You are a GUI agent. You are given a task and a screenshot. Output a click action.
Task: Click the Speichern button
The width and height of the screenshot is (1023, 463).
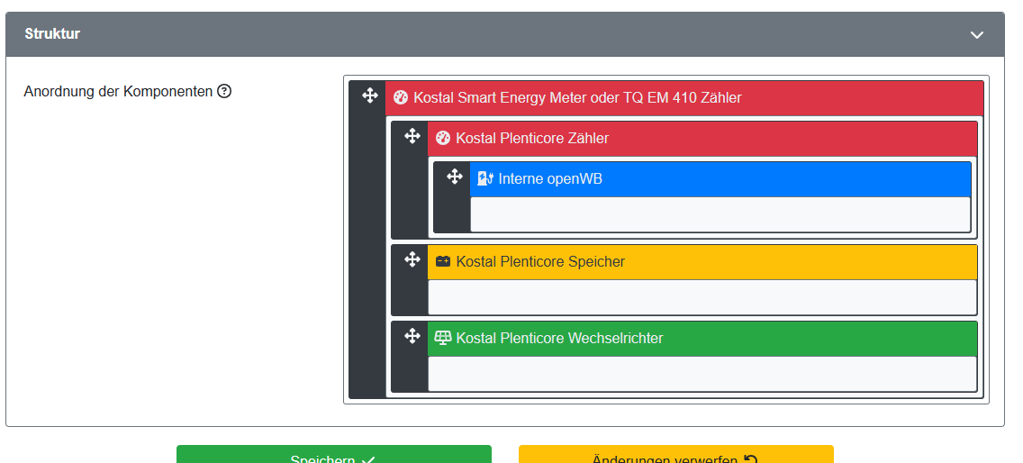[333, 455]
